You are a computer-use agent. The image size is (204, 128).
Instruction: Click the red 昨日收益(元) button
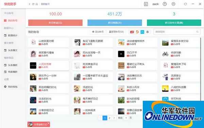(55, 23)
